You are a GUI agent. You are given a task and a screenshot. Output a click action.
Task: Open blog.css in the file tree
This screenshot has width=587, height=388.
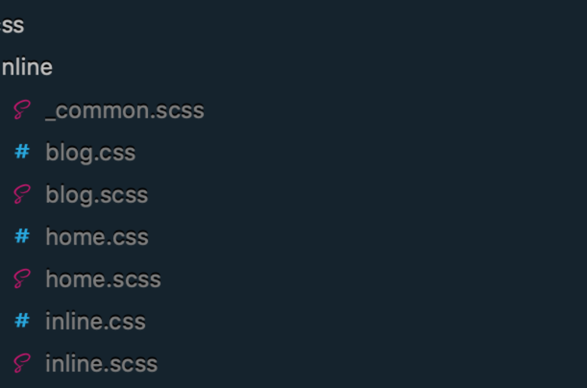[x=91, y=153]
